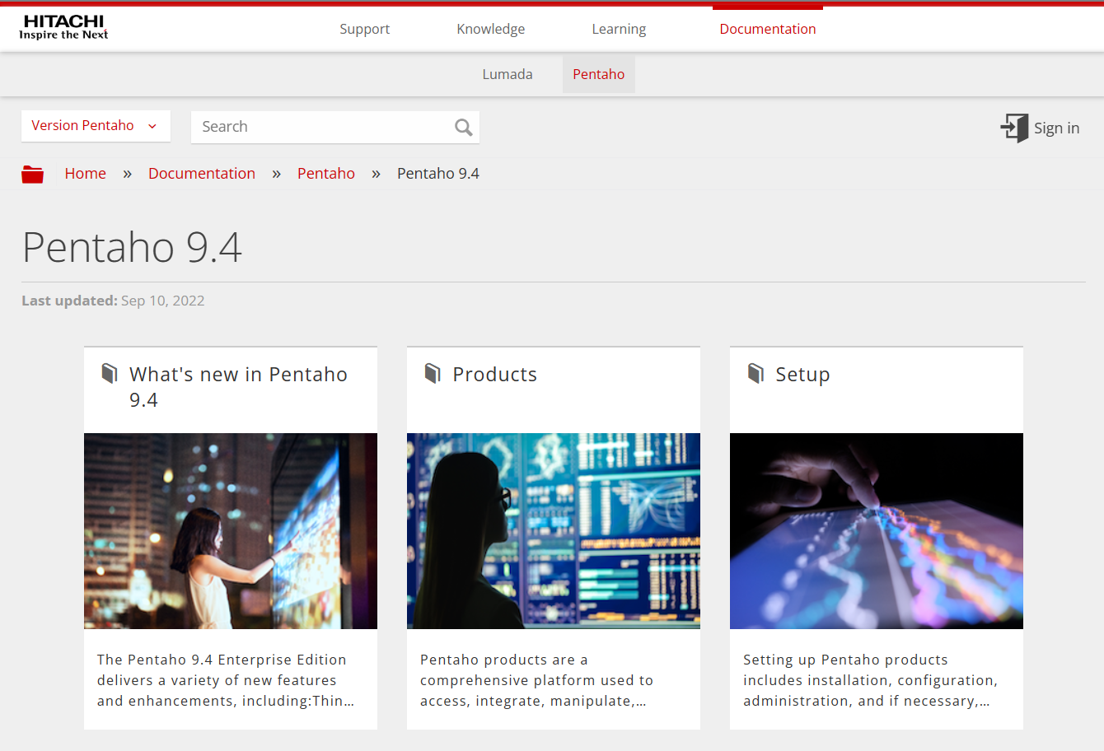Screen dimensions: 1104x751
Task: Click the book icon beside Products
Action: tap(433, 374)
